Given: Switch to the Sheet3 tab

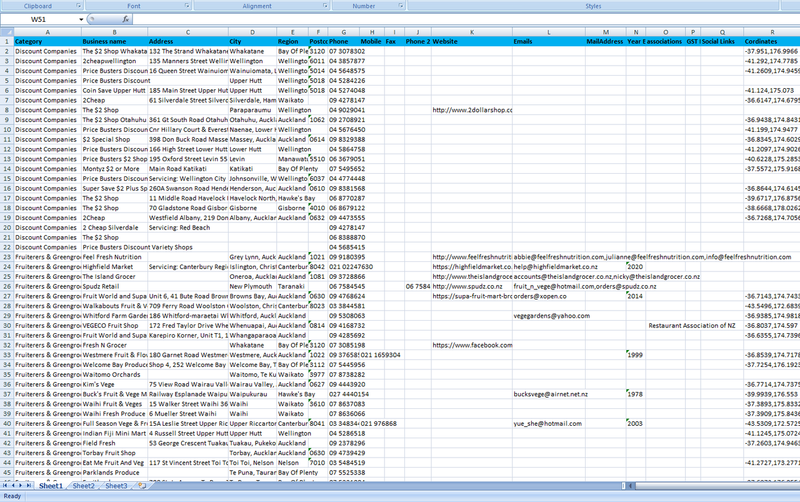Looking at the screenshot, I should click(116, 486).
